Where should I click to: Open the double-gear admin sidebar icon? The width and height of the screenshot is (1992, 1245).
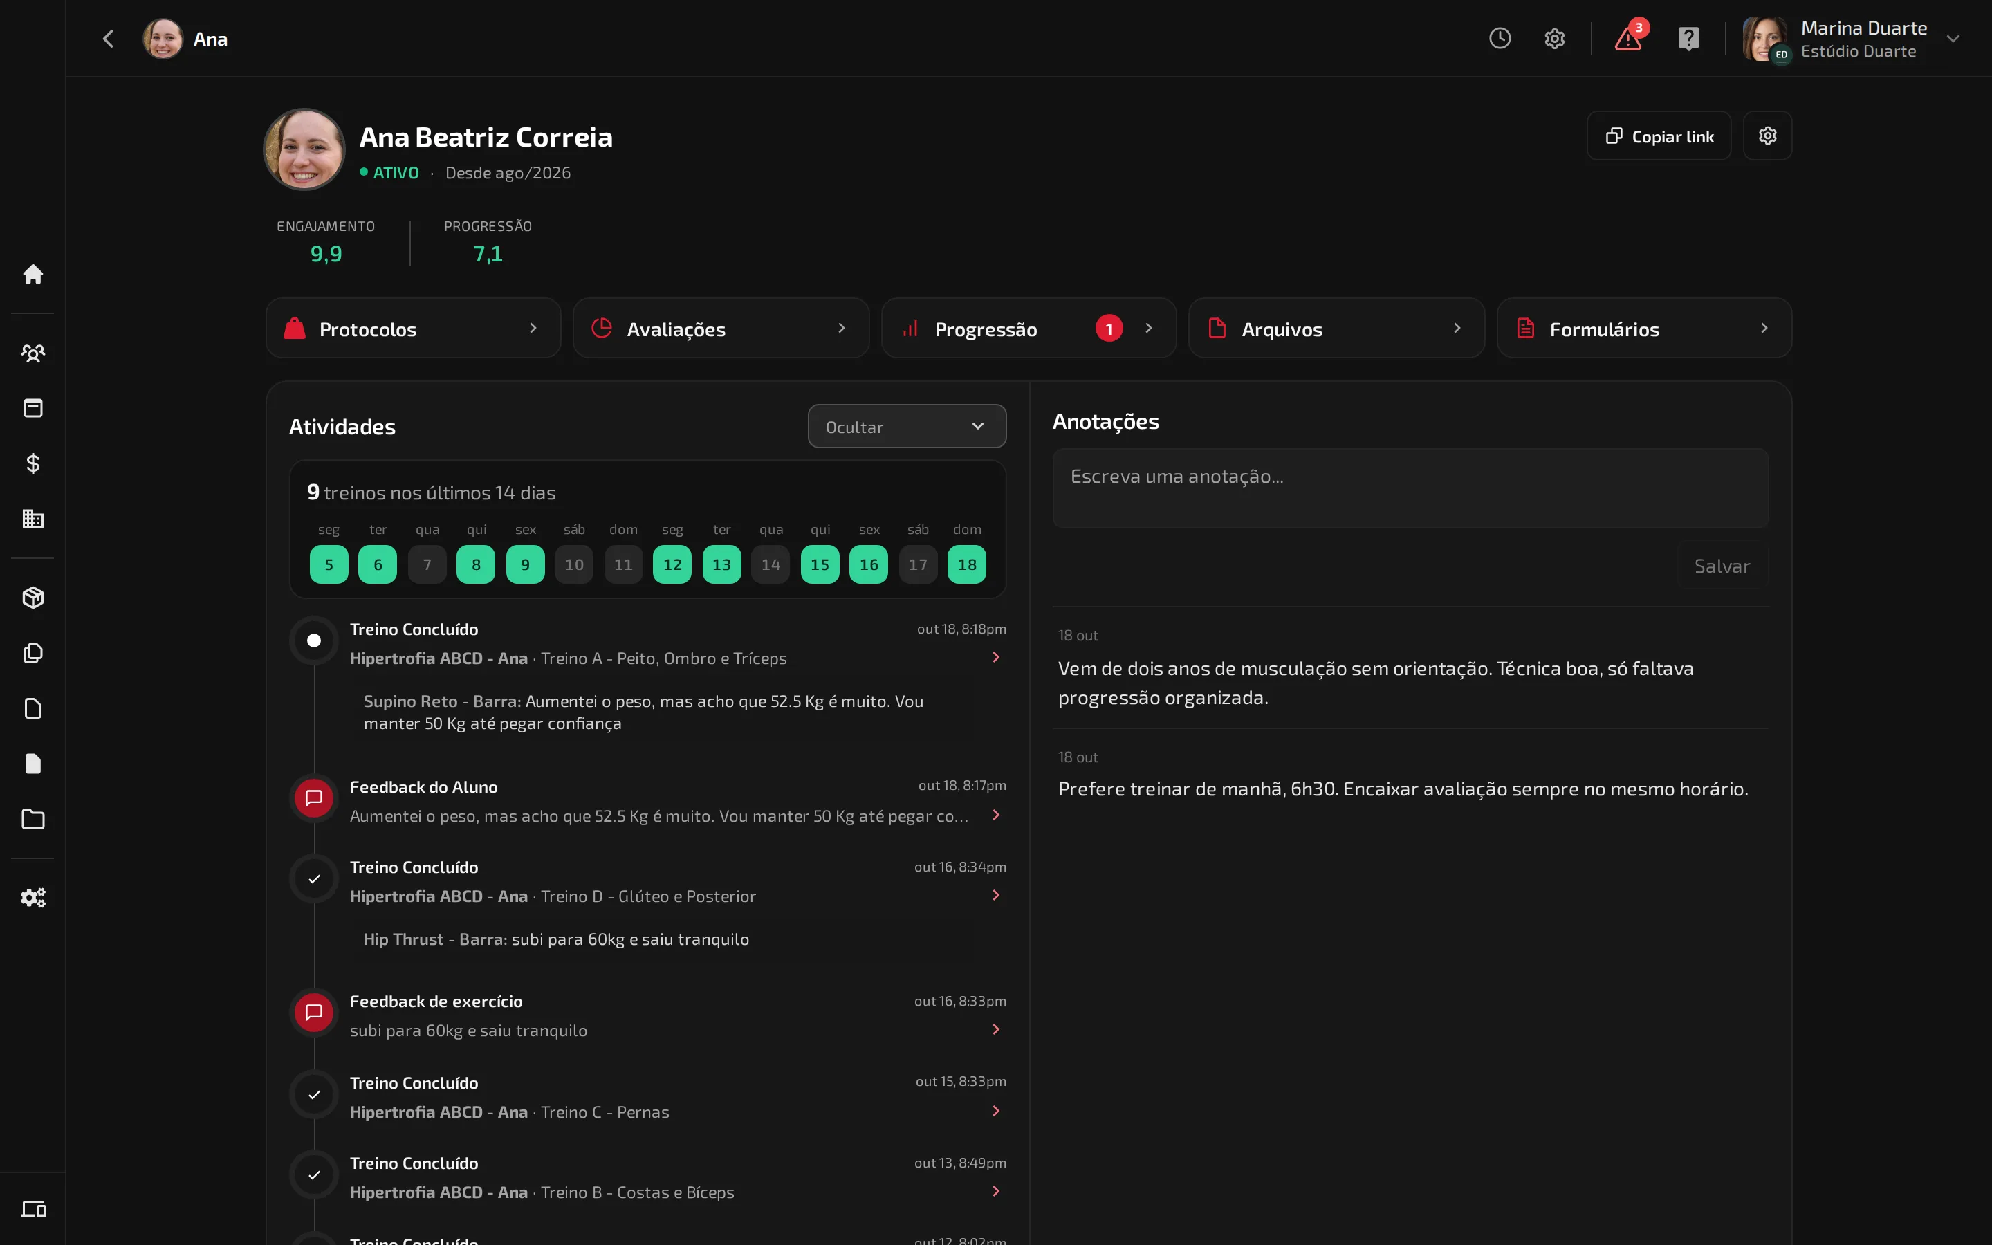tap(33, 898)
